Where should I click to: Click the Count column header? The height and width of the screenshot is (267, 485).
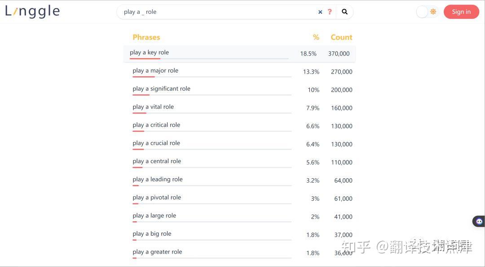(x=341, y=37)
